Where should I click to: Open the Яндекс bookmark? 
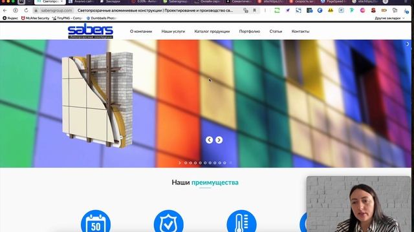10,18
